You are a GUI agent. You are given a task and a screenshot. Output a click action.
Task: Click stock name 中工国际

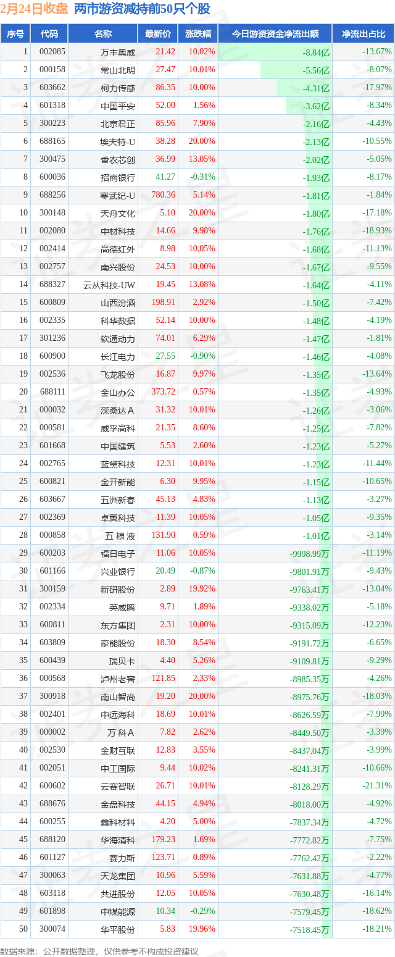pos(118,768)
